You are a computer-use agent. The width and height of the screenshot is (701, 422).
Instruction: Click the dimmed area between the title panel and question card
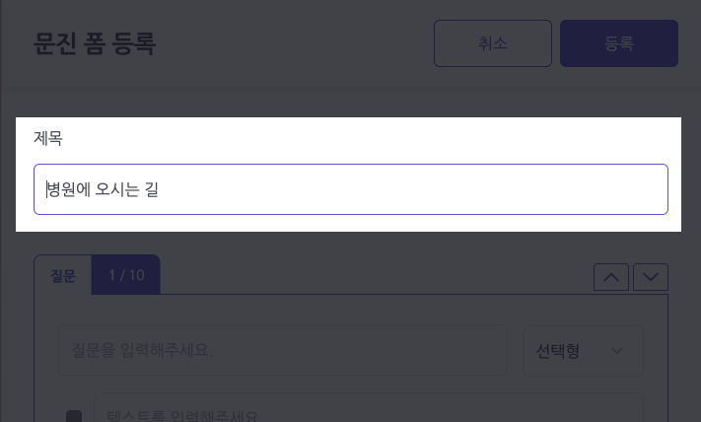pos(351,243)
